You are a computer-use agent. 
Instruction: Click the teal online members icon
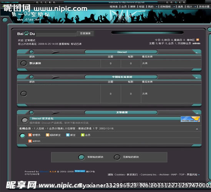click(x=22, y=136)
